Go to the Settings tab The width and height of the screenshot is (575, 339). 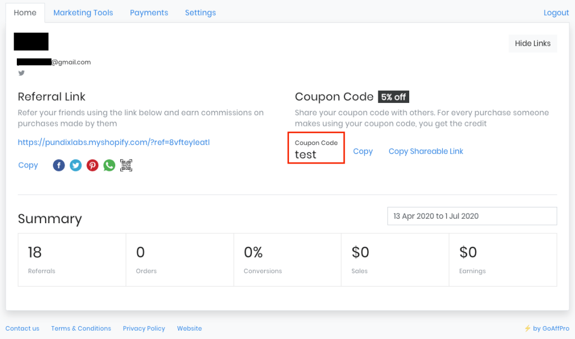coord(200,12)
